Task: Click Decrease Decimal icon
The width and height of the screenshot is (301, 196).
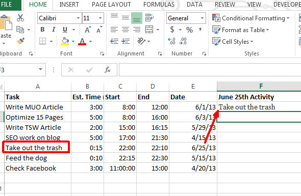Action: coord(183,41)
